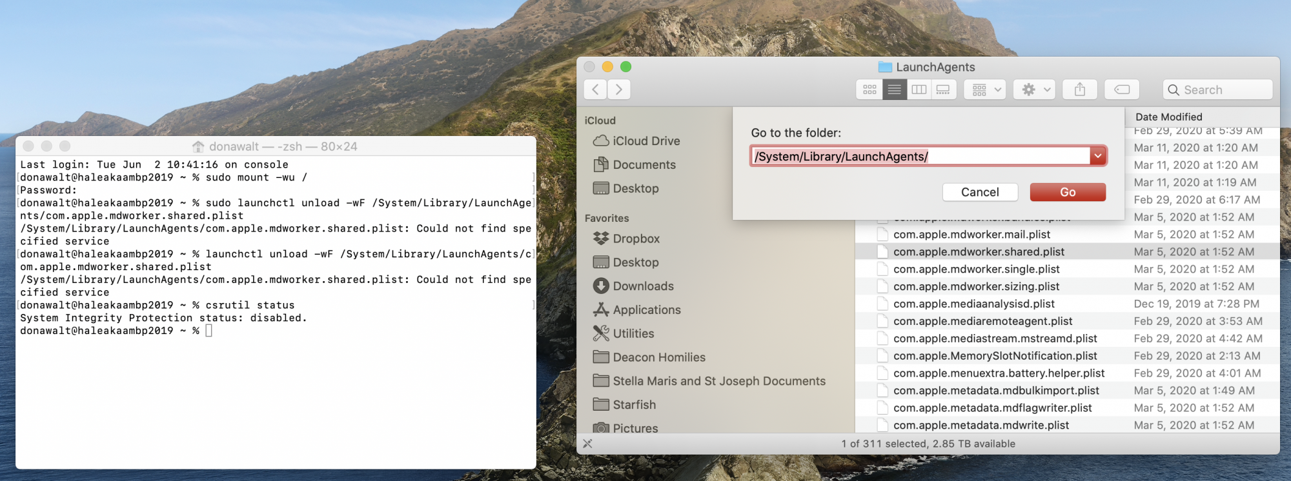
Task: Select com.apple.metadata.mdflagwriter.plist
Action: tap(992, 408)
